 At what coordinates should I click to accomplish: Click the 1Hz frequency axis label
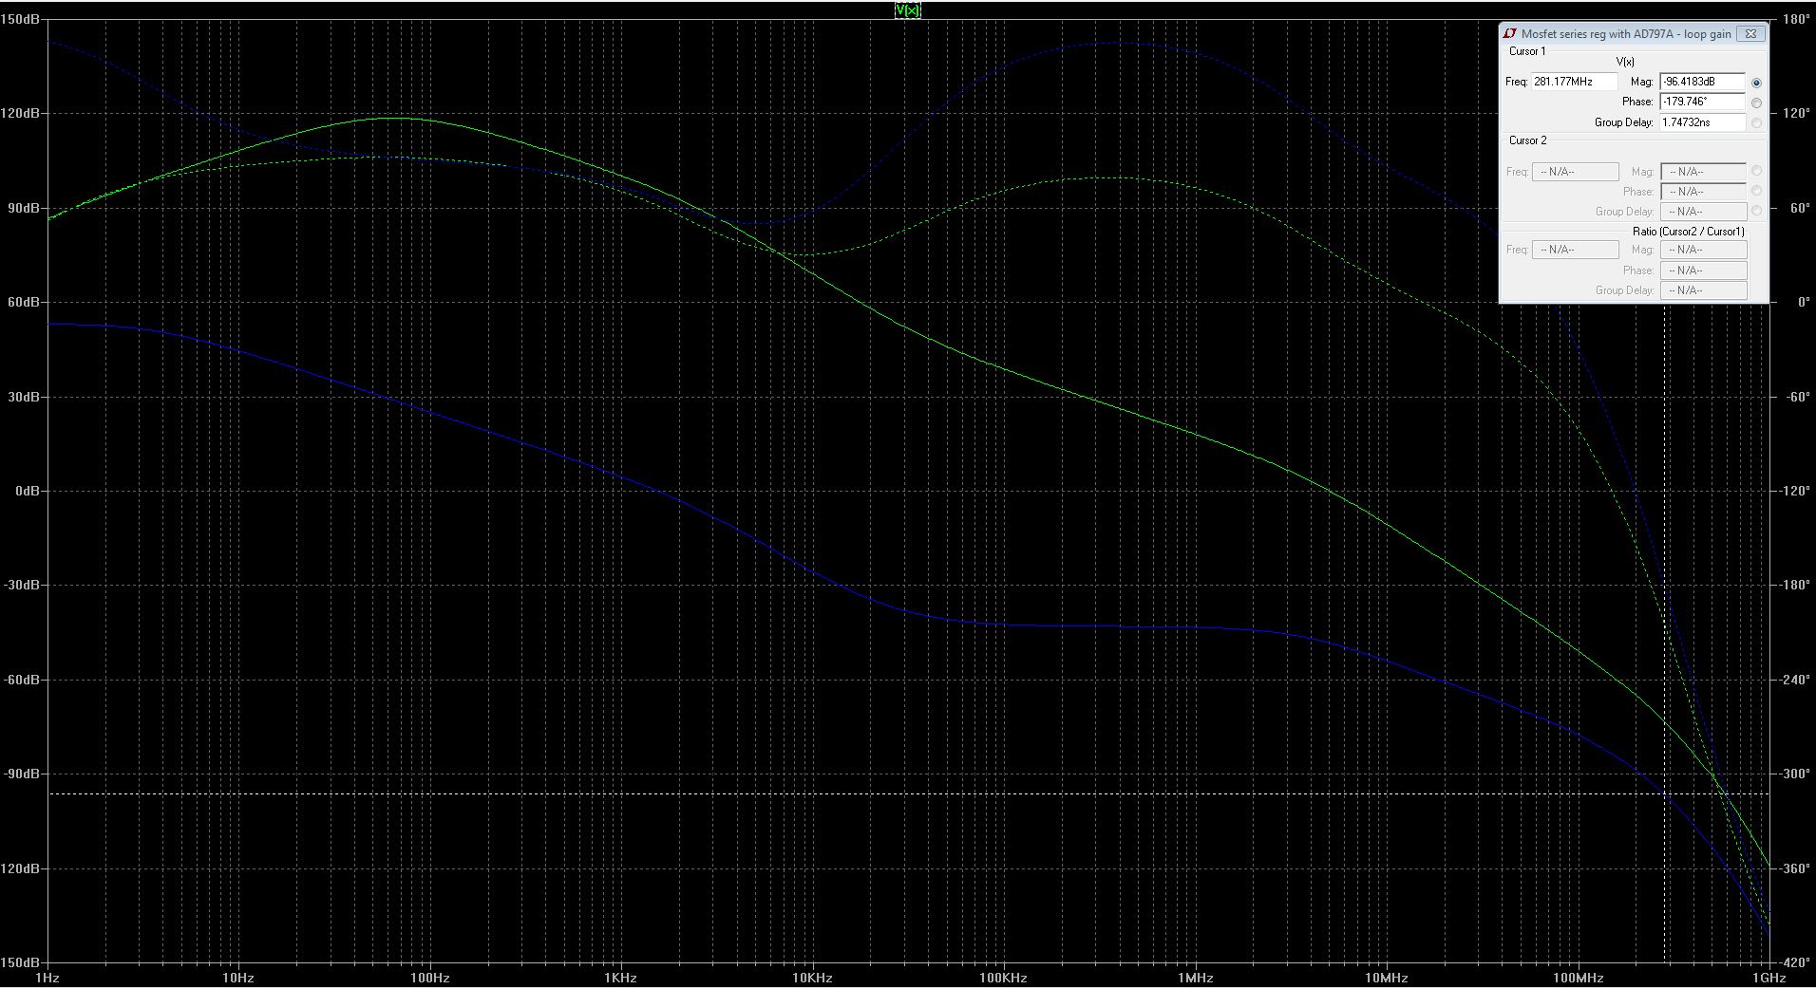(47, 978)
